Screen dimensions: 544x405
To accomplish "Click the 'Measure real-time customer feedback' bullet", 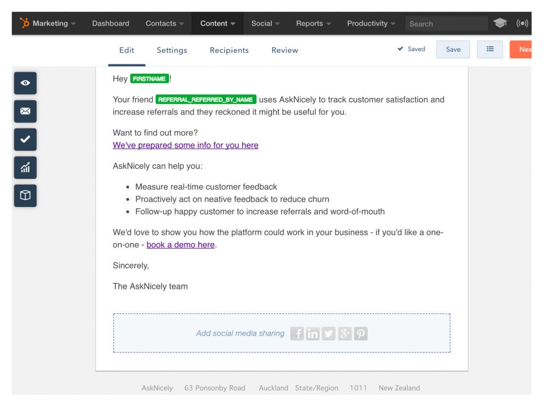I will click(x=206, y=187).
